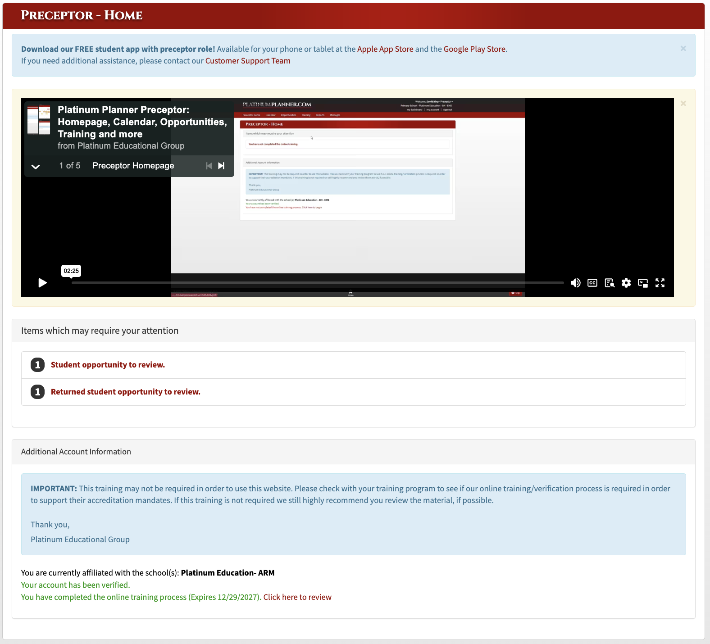Click badge count beside Returned student opportunity

point(37,392)
